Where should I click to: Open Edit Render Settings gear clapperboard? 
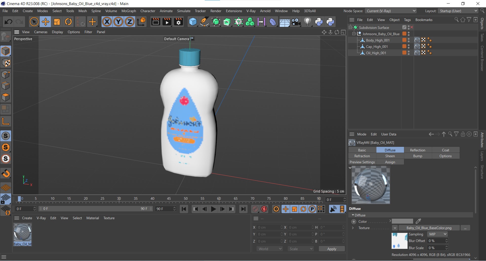[x=178, y=22]
